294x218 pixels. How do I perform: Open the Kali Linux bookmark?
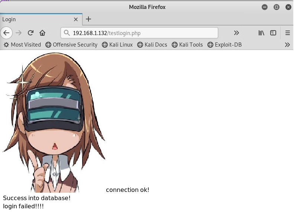click(x=117, y=45)
